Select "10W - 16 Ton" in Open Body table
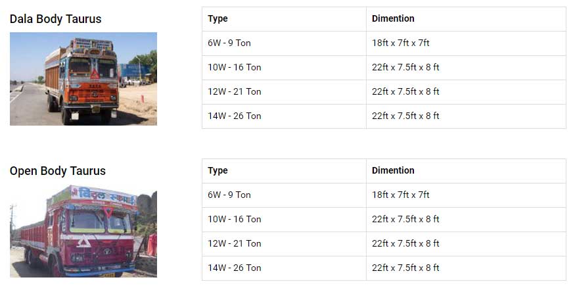The height and width of the screenshot is (290, 573). click(235, 220)
